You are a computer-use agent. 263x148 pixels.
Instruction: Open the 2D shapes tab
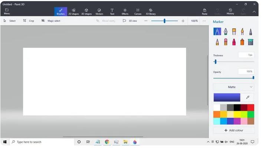pyautogui.click(x=73, y=11)
